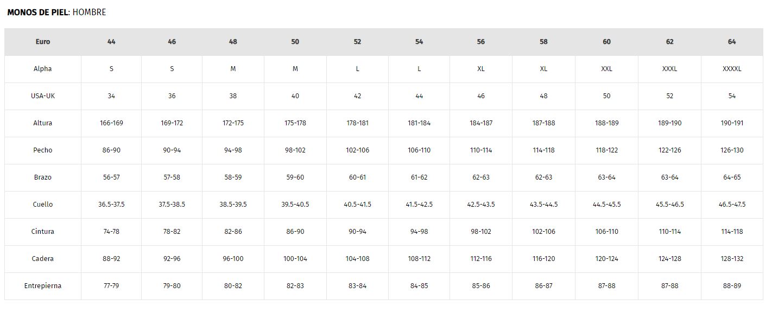Click the Cuello row label
Viewport: 772px width, 312px height.
point(43,205)
